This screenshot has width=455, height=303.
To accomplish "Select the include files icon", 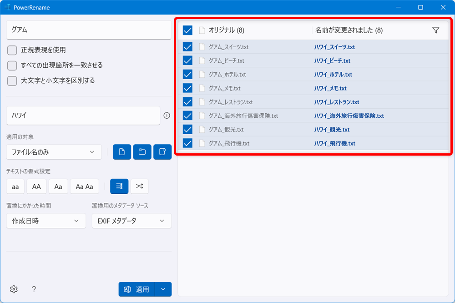I will pos(121,151).
